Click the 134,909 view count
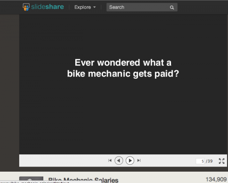The height and width of the screenshot is (183, 228). [x=216, y=179]
